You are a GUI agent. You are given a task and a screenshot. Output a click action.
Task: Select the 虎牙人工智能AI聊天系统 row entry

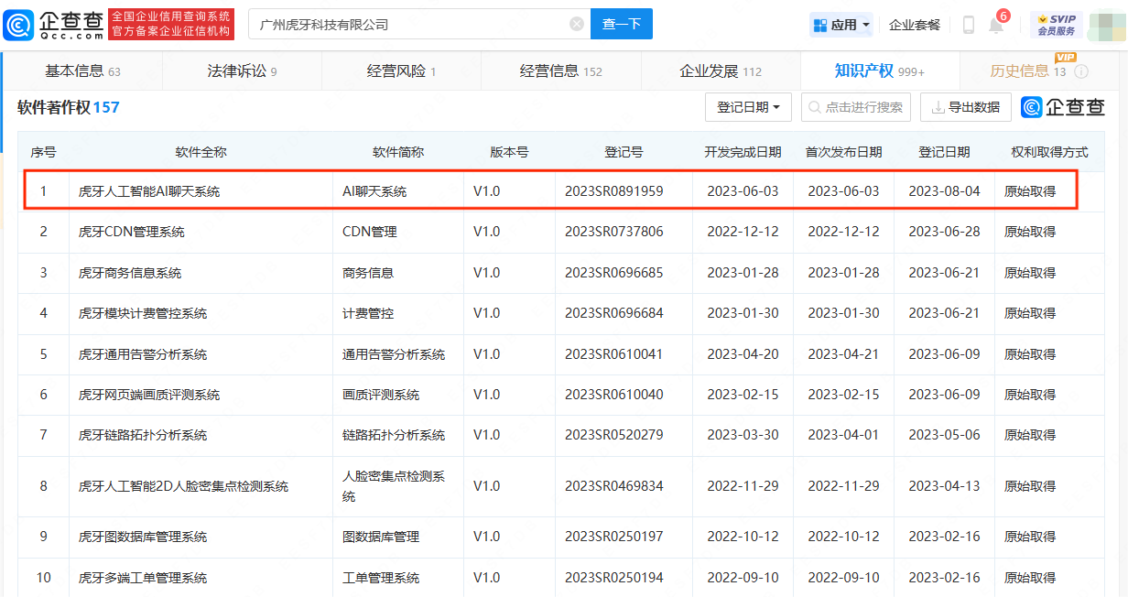pos(149,191)
